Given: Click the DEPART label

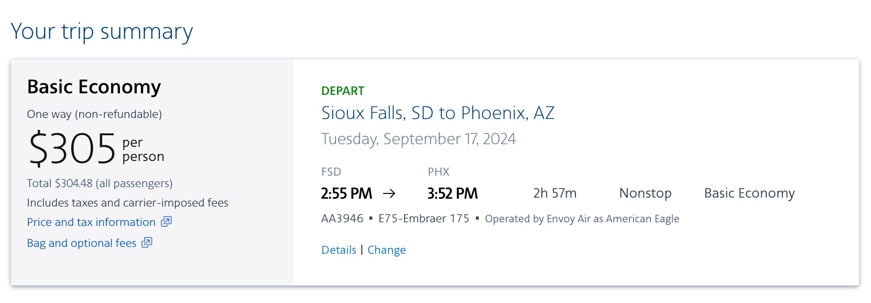Looking at the screenshot, I should point(343,91).
